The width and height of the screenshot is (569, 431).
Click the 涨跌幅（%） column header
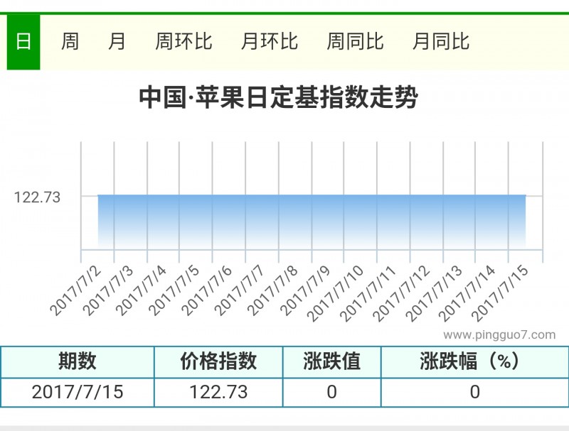click(475, 362)
